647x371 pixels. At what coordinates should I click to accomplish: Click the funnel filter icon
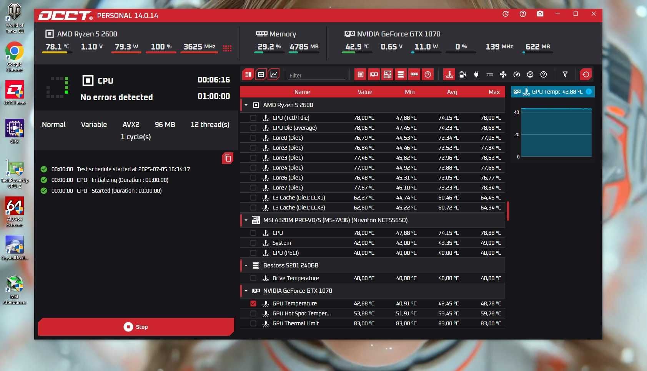pyautogui.click(x=565, y=74)
